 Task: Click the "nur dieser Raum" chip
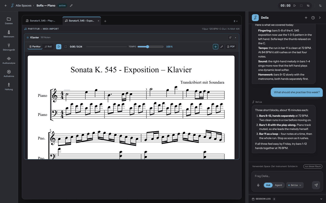pyautogui.click(x=313, y=166)
